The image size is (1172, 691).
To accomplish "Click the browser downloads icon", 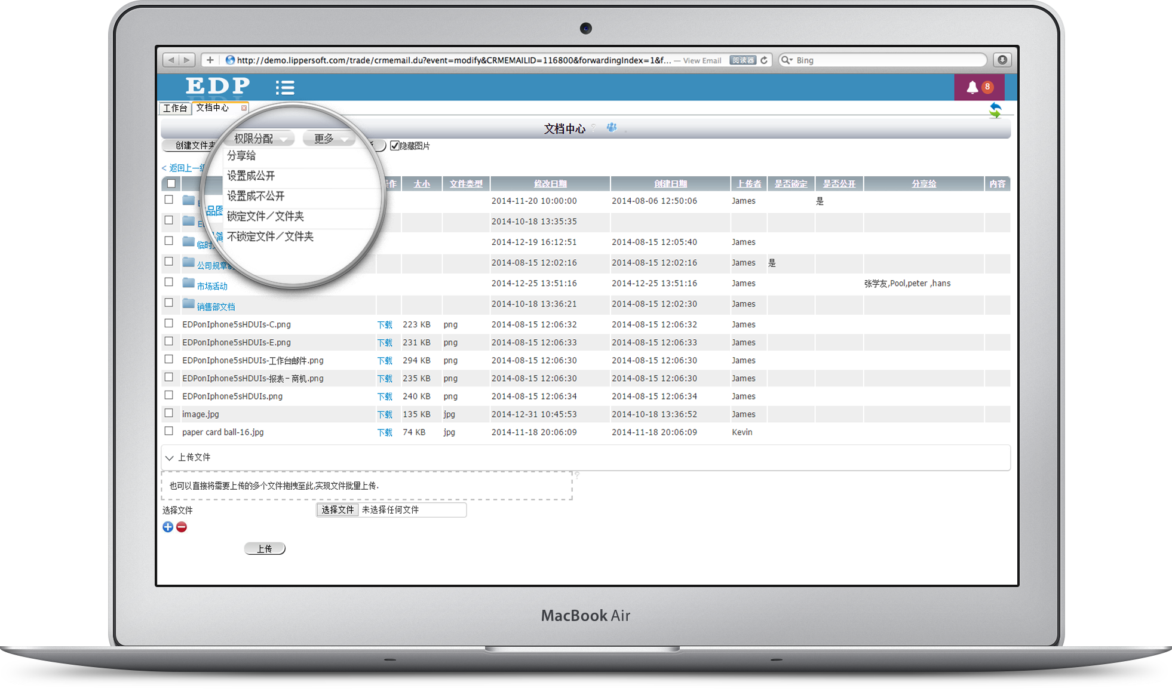I will click(1002, 60).
